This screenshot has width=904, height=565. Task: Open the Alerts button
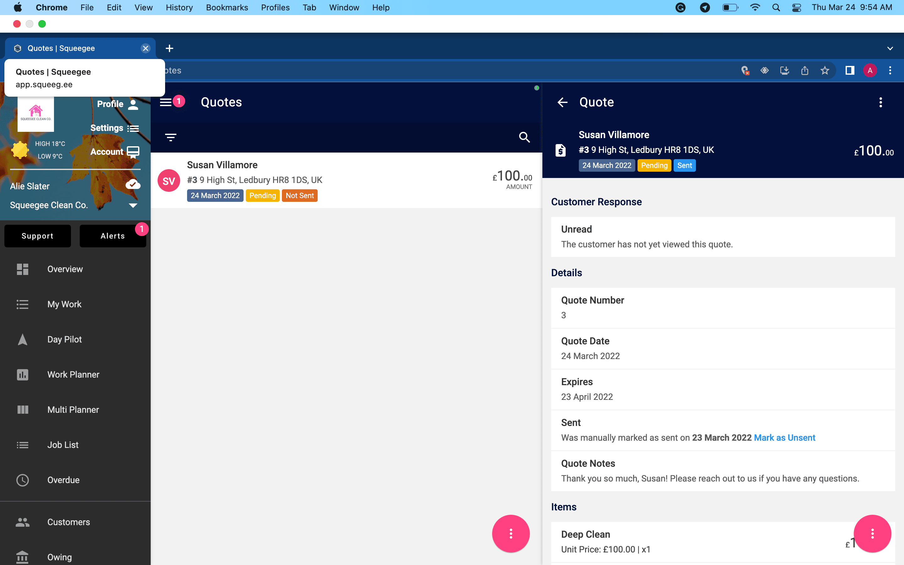[113, 236]
